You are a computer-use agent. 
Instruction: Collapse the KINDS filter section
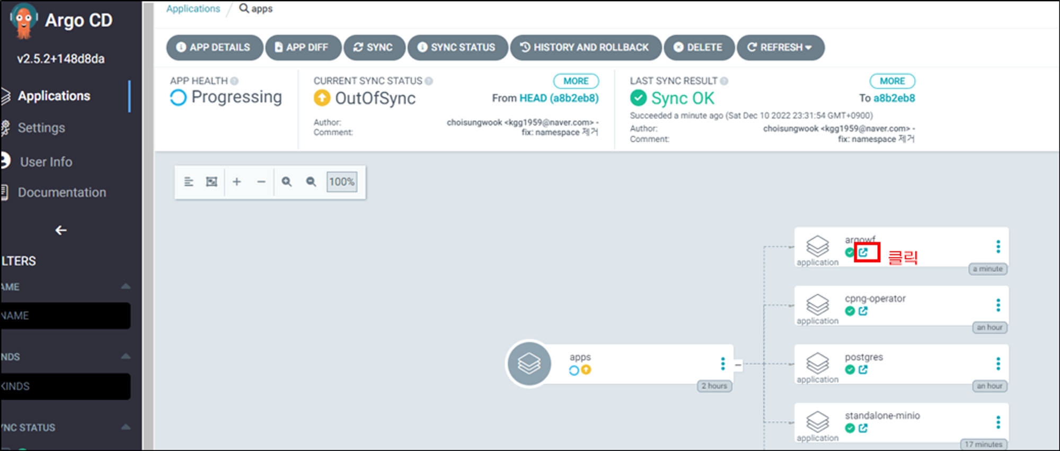126,356
